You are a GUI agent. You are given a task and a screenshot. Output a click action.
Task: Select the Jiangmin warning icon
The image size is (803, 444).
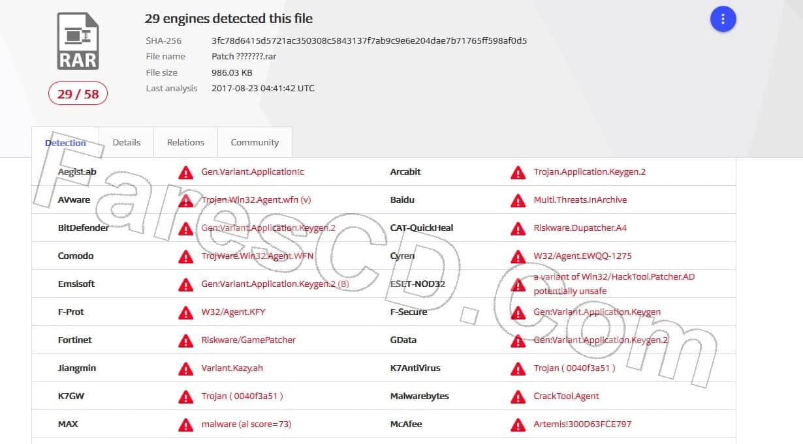pos(186,368)
